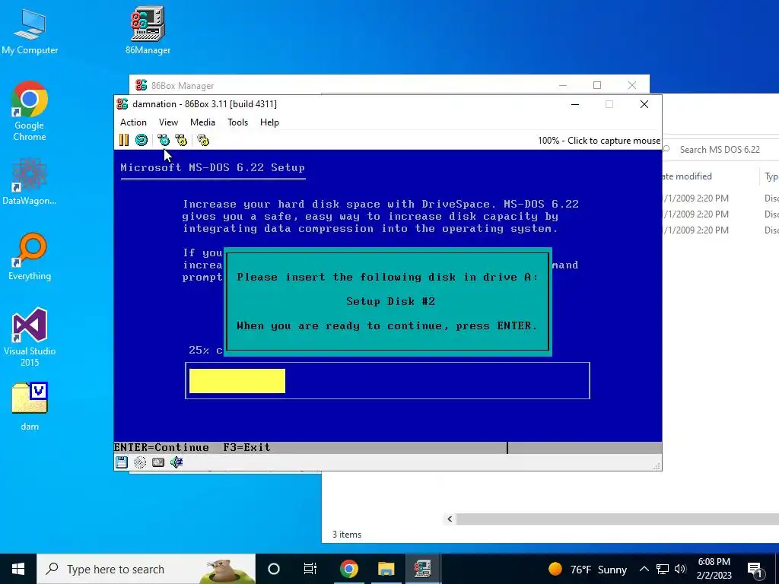The width and height of the screenshot is (779, 584).
Task: Open the Media menu
Action: click(x=202, y=122)
